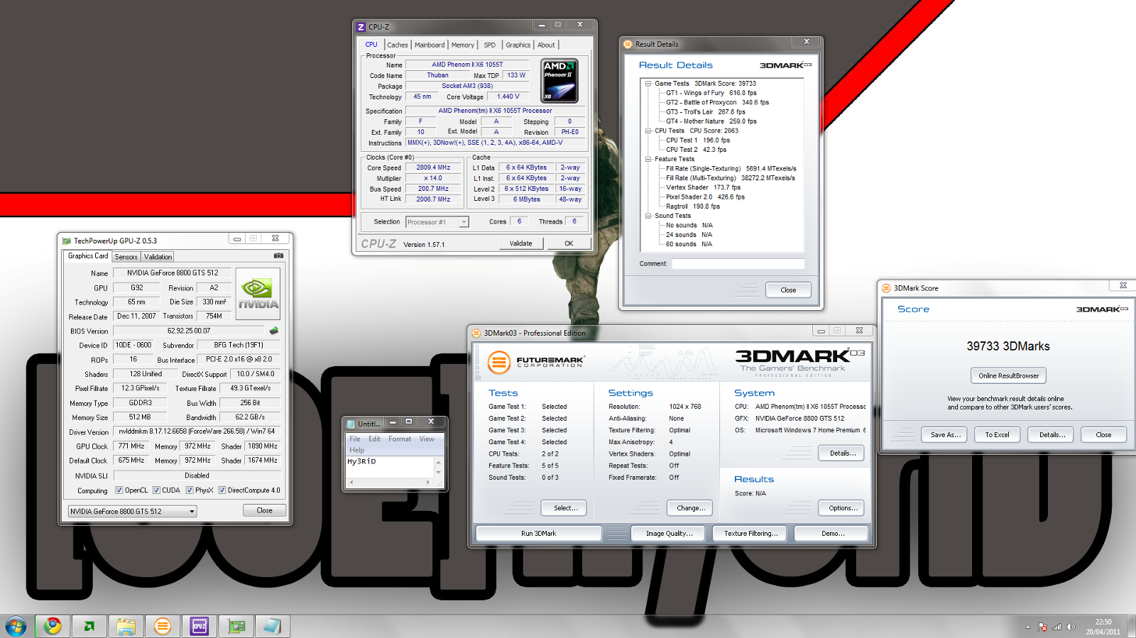Open the File menu in Notepad
This screenshot has width=1136, height=638.
355,439
